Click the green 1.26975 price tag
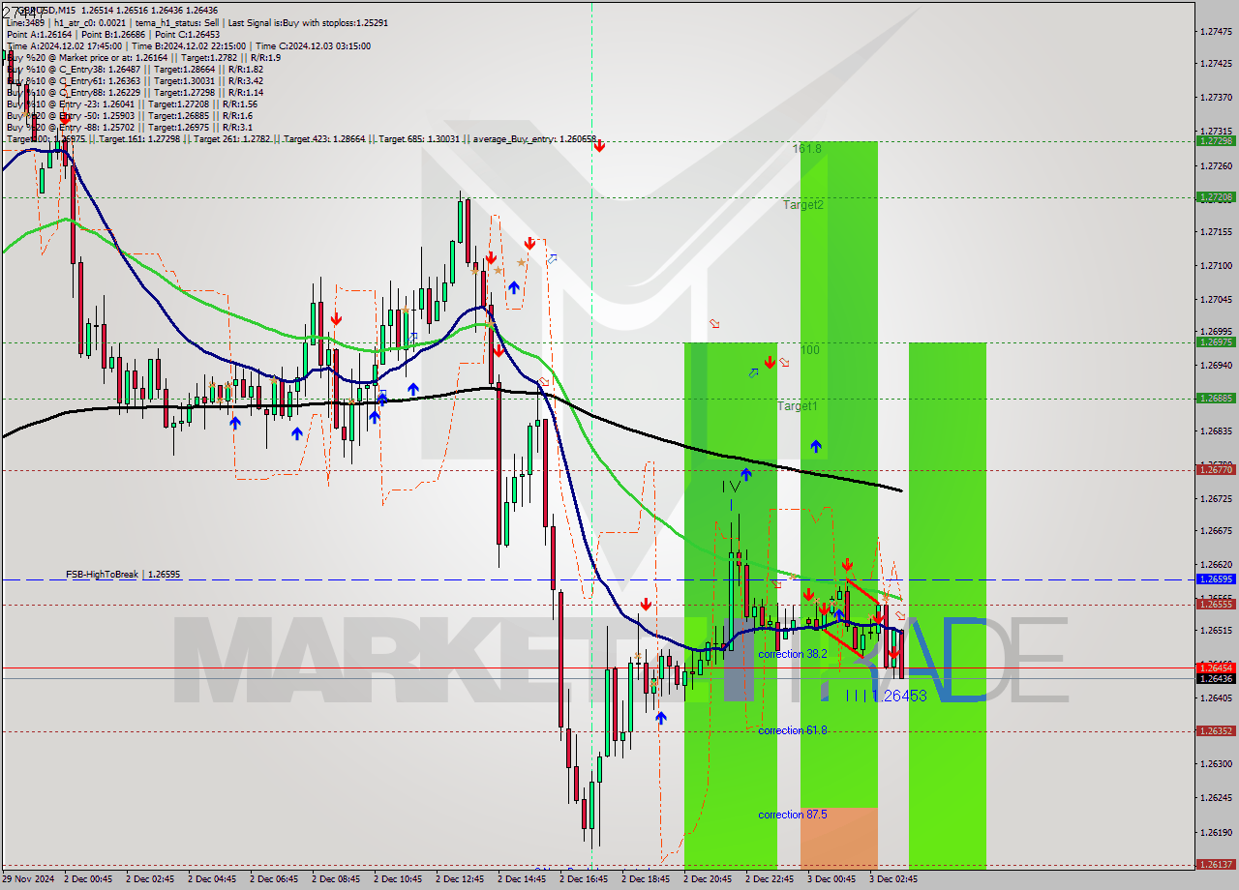Screen dimensions: 1239x890 (1215, 342)
